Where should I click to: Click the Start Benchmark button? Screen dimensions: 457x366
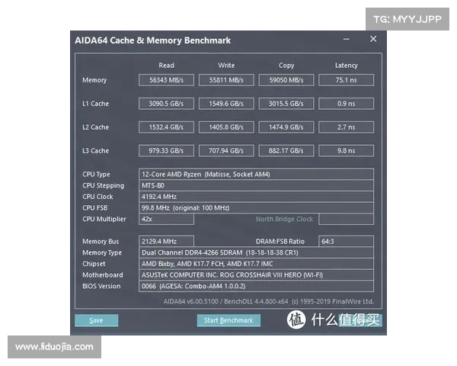click(x=228, y=320)
